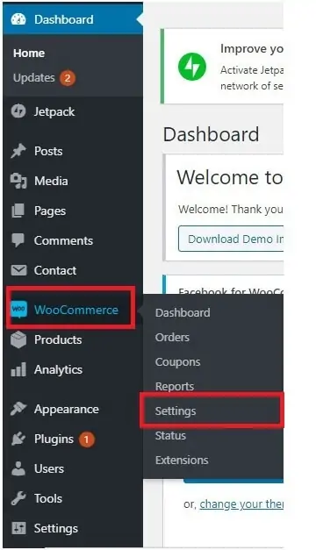Click the Pages stacked-sheets icon
This screenshot has height=550, width=316.
[18, 211]
